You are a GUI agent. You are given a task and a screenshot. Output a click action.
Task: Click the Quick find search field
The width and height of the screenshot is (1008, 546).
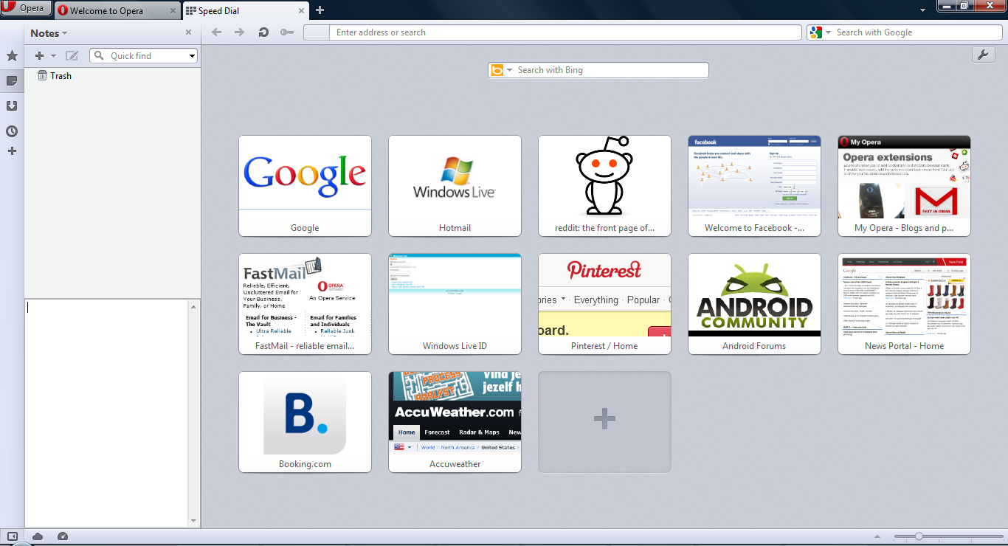(144, 56)
